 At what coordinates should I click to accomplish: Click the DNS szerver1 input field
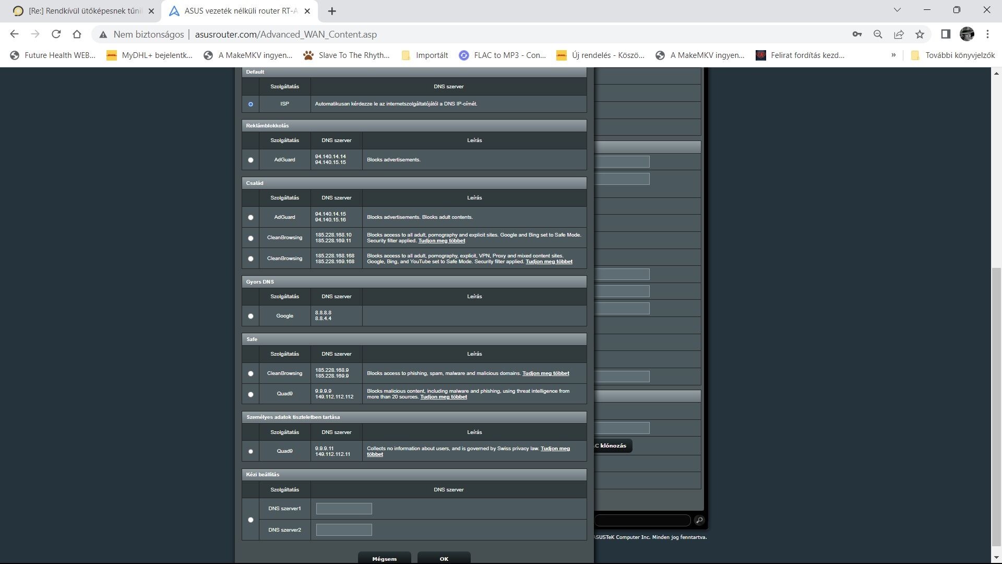344,509
